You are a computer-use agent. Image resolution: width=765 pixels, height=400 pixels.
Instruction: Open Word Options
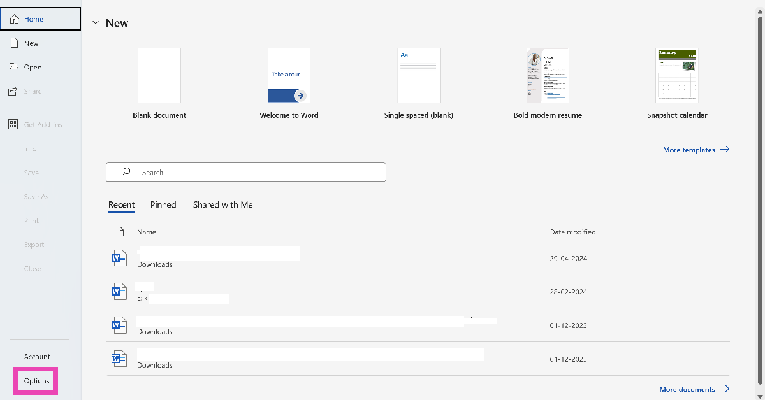point(36,381)
